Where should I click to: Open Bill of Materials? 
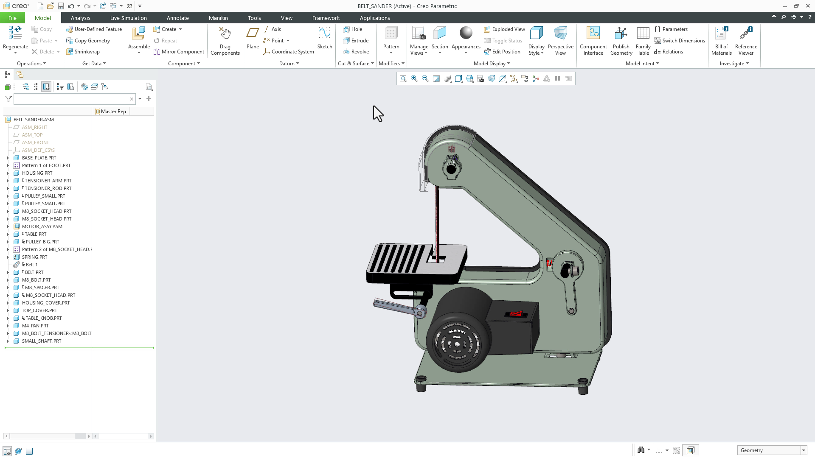tap(721, 41)
